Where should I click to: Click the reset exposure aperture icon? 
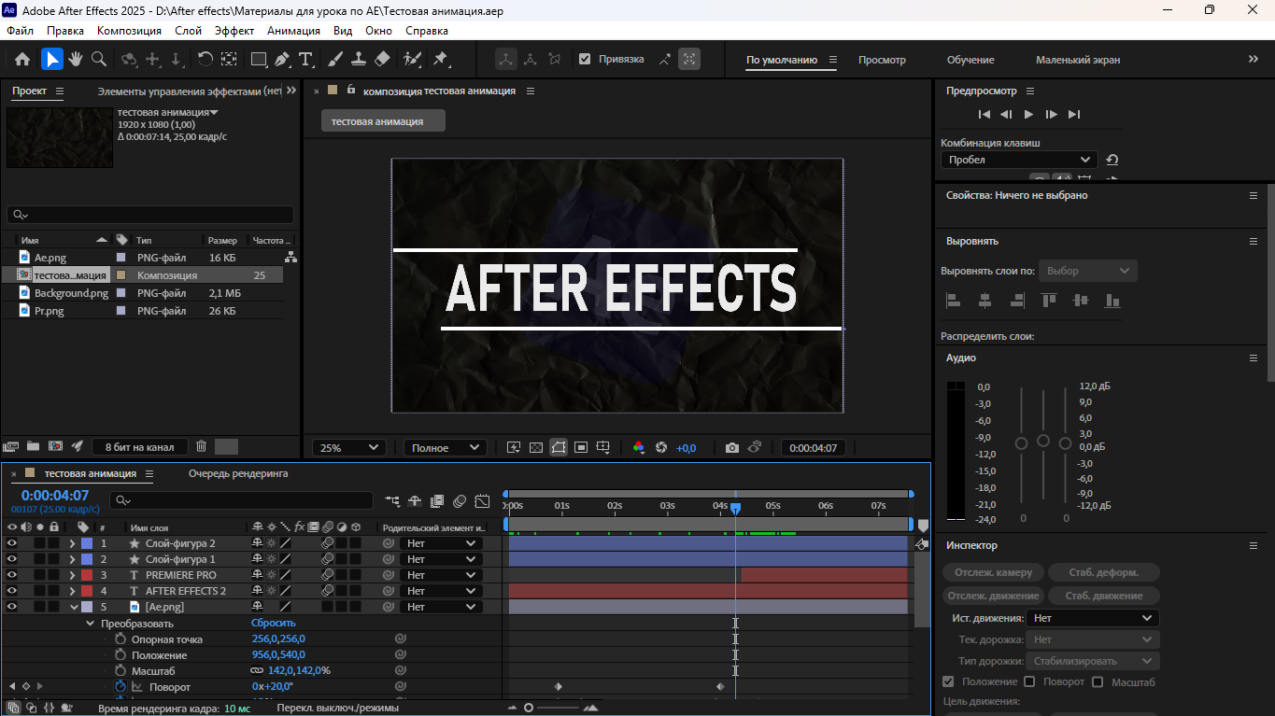pos(661,448)
